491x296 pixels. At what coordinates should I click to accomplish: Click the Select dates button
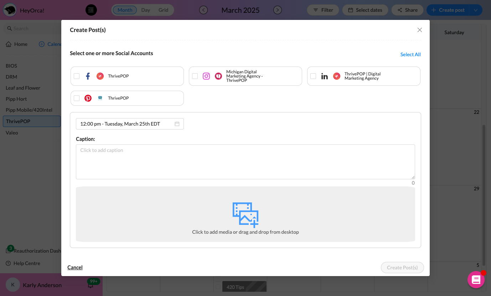pyautogui.click(x=365, y=10)
